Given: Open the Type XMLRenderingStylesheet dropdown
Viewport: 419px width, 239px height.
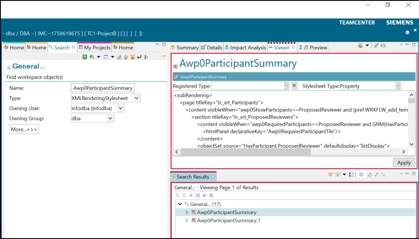Looking at the screenshot, I should (137, 98).
